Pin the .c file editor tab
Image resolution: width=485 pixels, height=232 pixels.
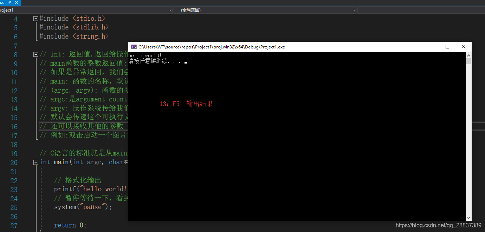[x=10, y=2]
